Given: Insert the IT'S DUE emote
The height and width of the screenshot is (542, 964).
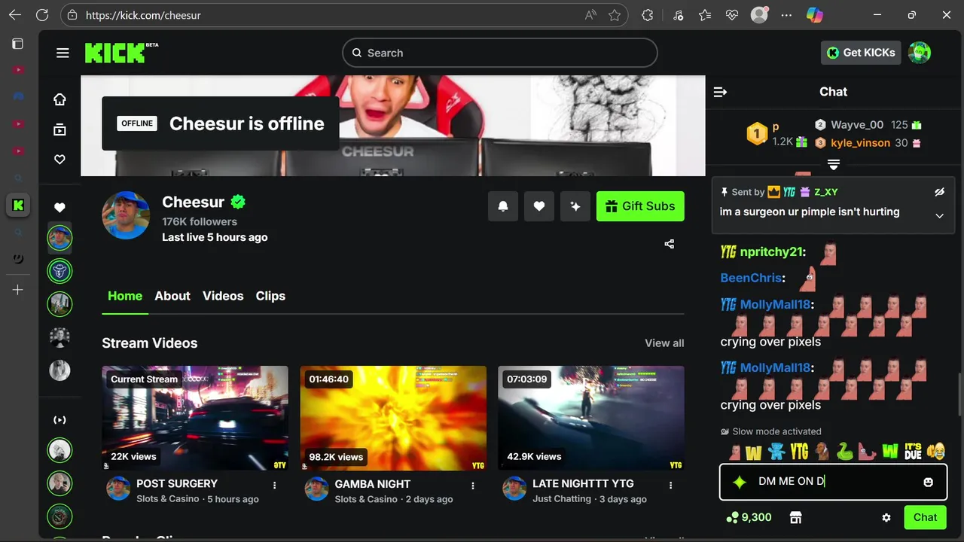Looking at the screenshot, I should tap(913, 451).
